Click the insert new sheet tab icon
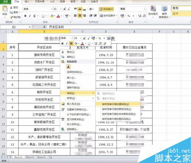 50,157
